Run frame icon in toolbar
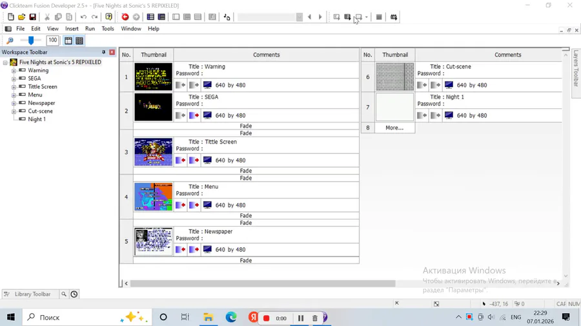 358,17
